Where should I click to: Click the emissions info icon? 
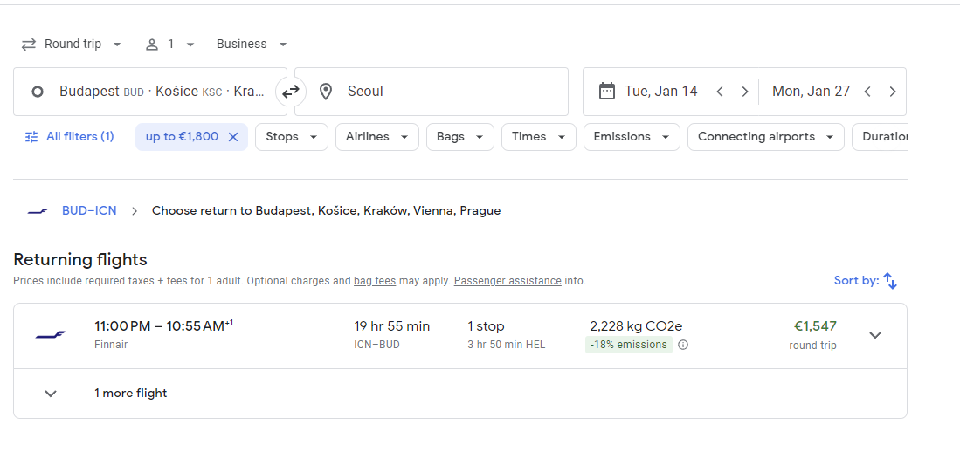(x=683, y=345)
